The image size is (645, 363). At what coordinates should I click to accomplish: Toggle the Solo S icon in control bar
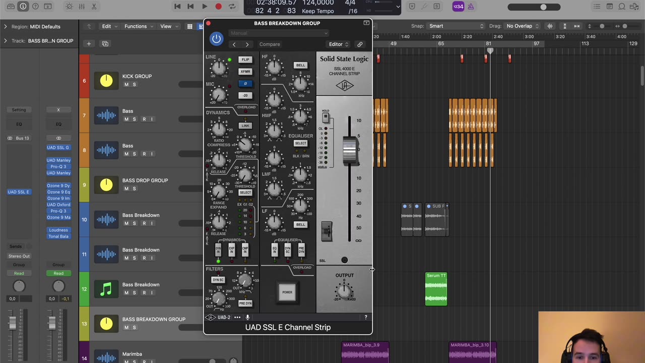click(x=436, y=7)
